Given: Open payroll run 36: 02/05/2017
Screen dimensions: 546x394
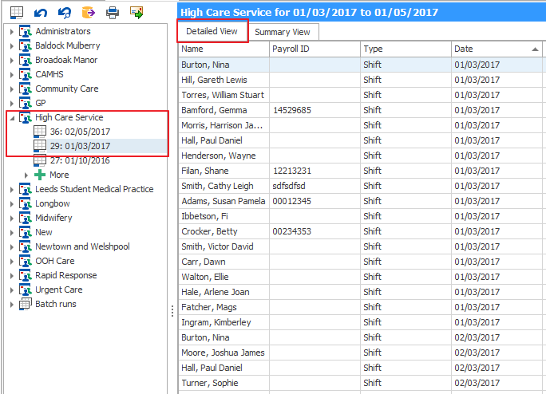Looking at the screenshot, I should point(80,132).
